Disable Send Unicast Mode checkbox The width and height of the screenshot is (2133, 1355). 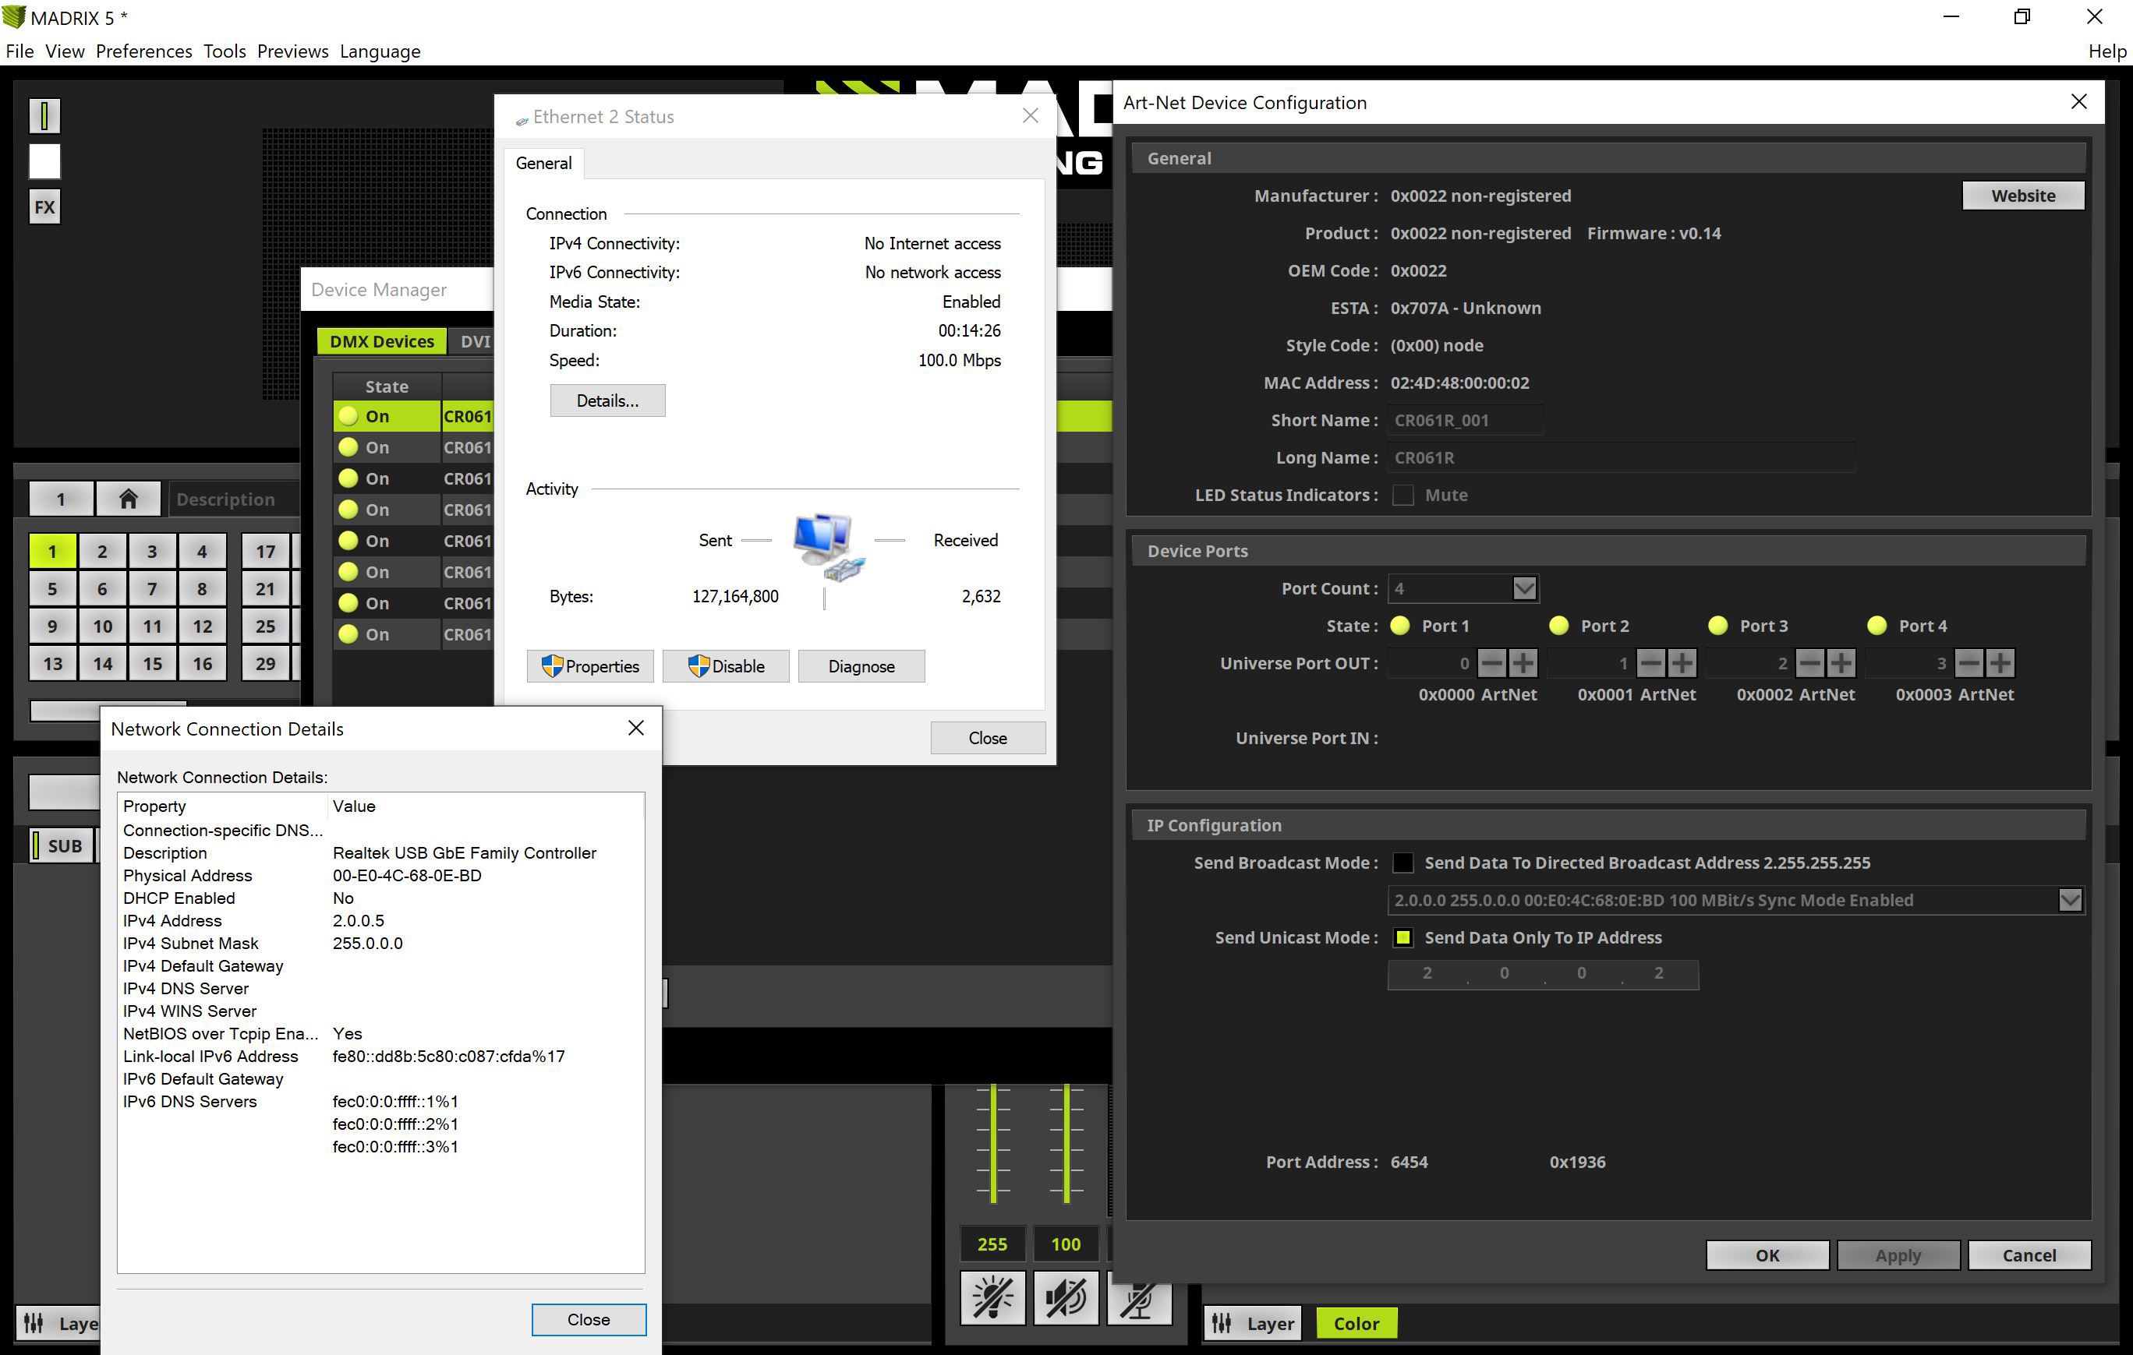tap(1403, 937)
